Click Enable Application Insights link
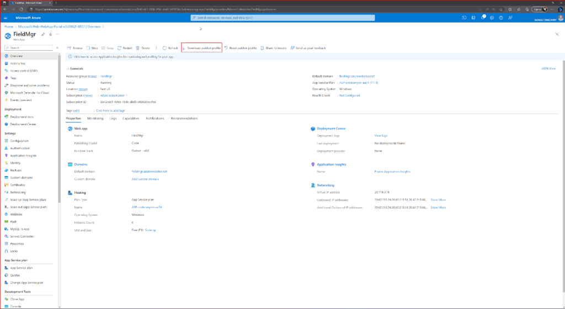Image resolution: width=565 pixels, height=309 pixels. click(392, 172)
